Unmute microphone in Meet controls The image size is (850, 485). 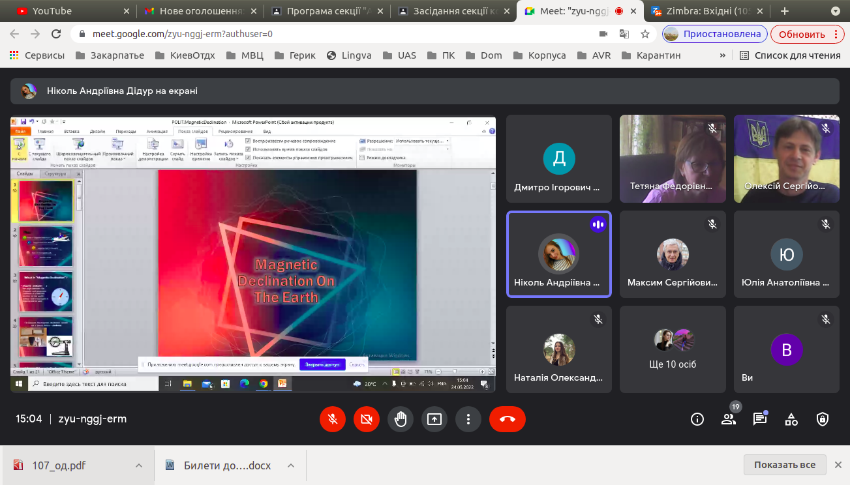point(333,419)
